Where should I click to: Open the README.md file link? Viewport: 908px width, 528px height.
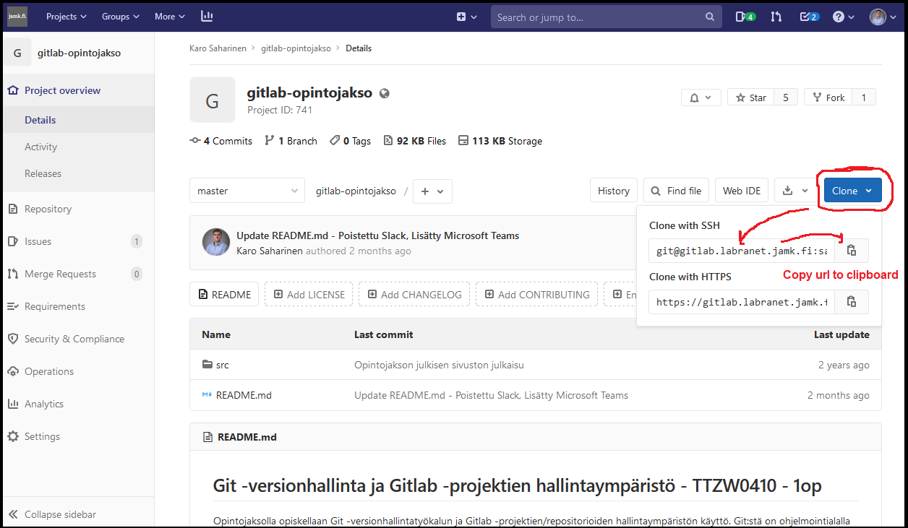[244, 395]
